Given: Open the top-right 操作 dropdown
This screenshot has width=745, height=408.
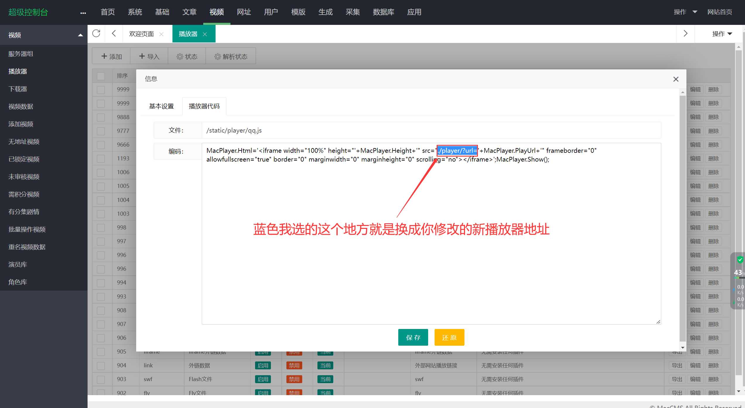Looking at the screenshot, I should tap(685, 12).
